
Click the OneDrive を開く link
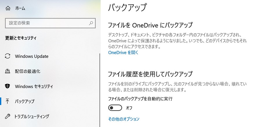[123, 52]
